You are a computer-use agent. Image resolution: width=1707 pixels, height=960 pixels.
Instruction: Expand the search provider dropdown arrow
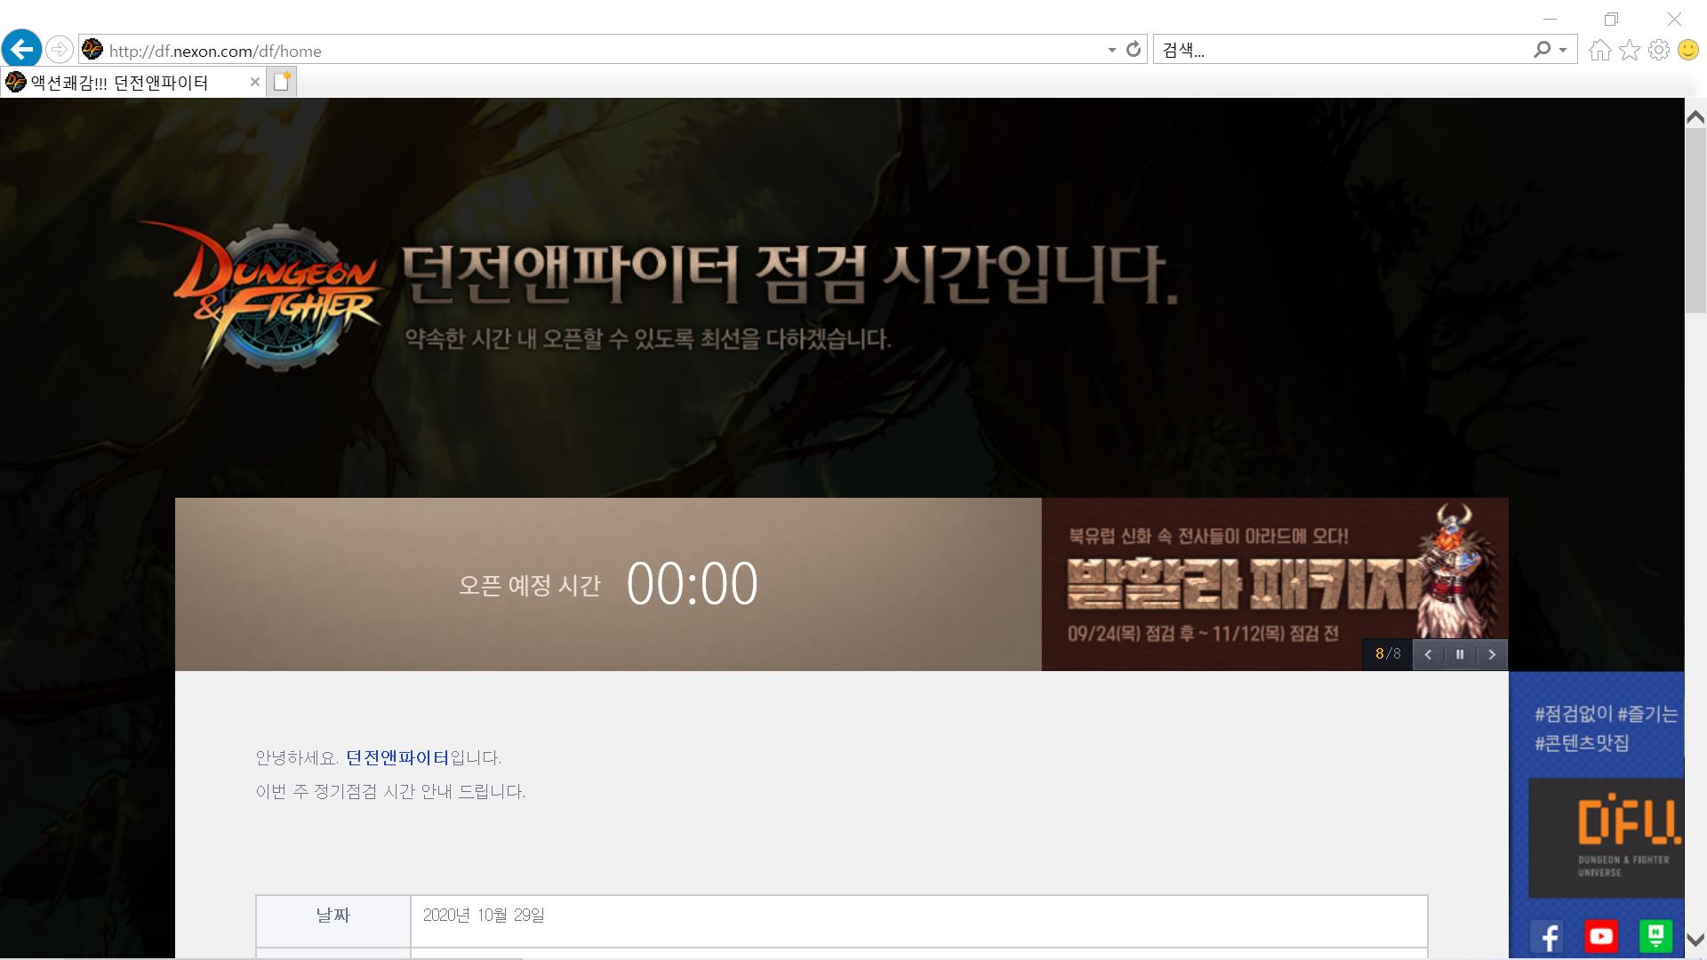tap(1563, 50)
